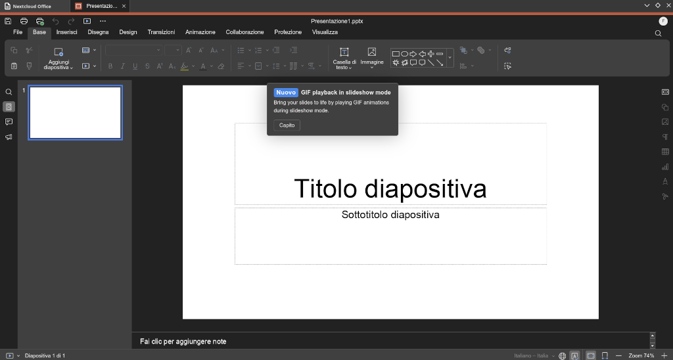
Task: Click the Decrement font size icon
Action: click(x=201, y=50)
